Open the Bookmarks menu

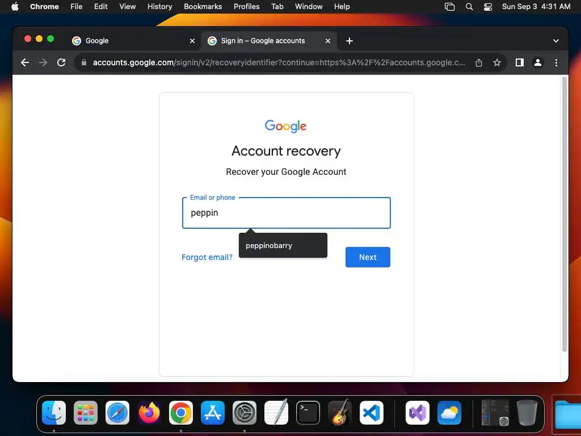pyautogui.click(x=203, y=7)
